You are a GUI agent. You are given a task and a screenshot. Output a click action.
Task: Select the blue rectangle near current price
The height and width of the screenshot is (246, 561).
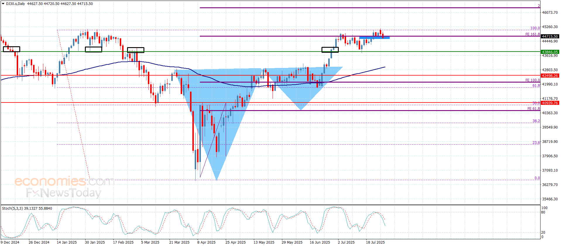pos(374,38)
